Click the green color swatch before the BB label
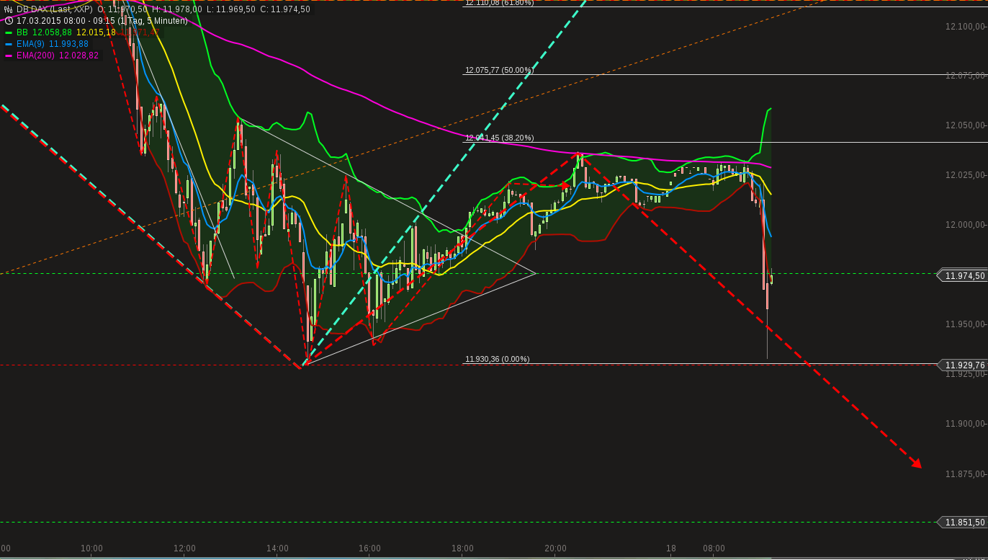The image size is (988, 560). pos(9,32)
